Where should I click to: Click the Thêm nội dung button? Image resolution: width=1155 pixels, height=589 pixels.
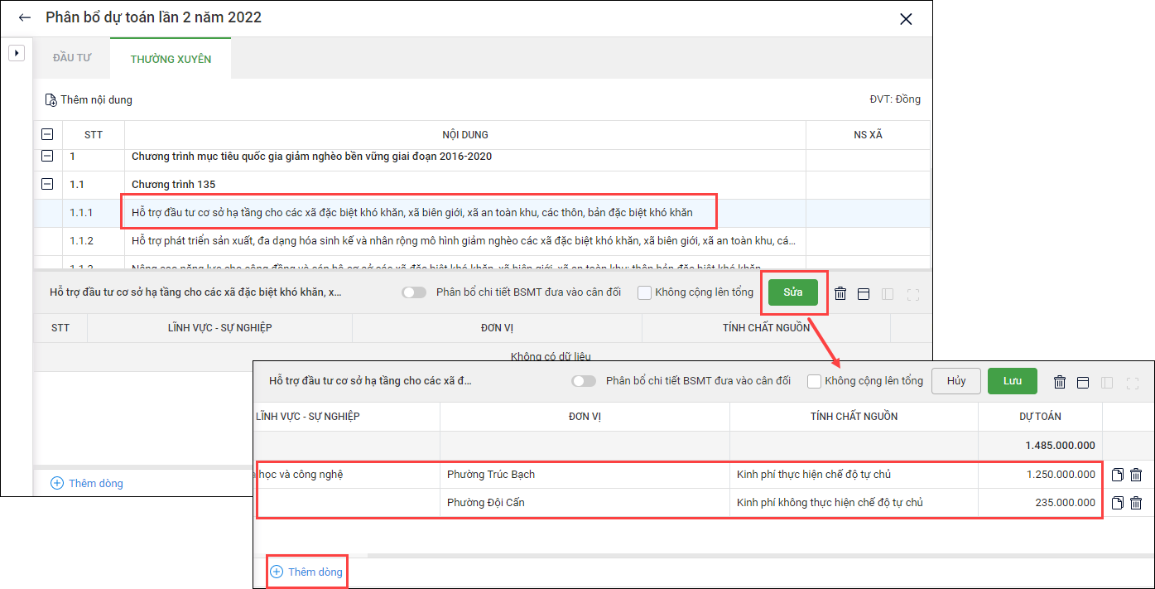[89, 100]
